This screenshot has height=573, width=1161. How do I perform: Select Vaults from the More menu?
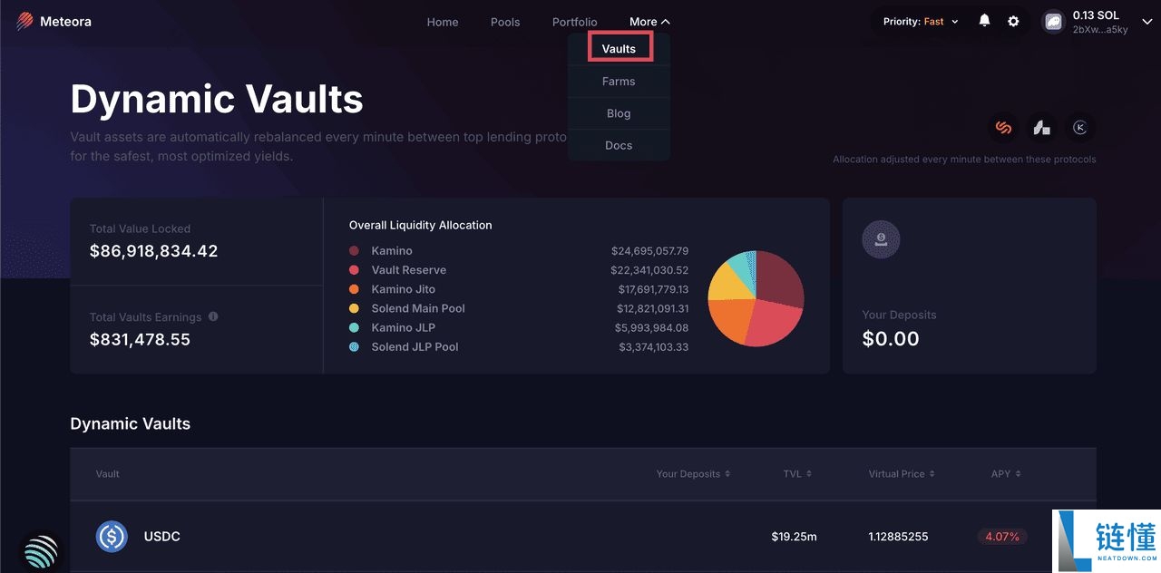(x=619, y=49)
